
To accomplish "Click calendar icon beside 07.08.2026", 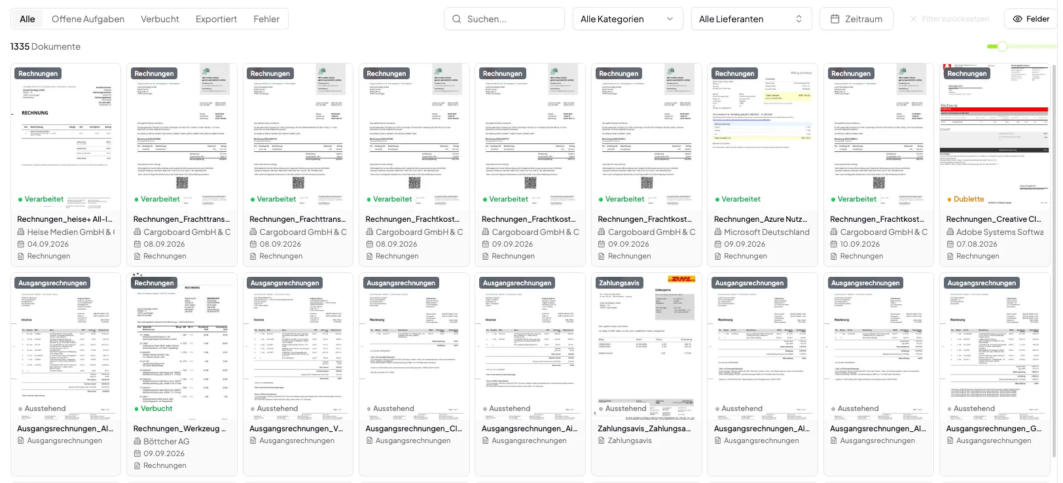I will click(x=950, y=244).
